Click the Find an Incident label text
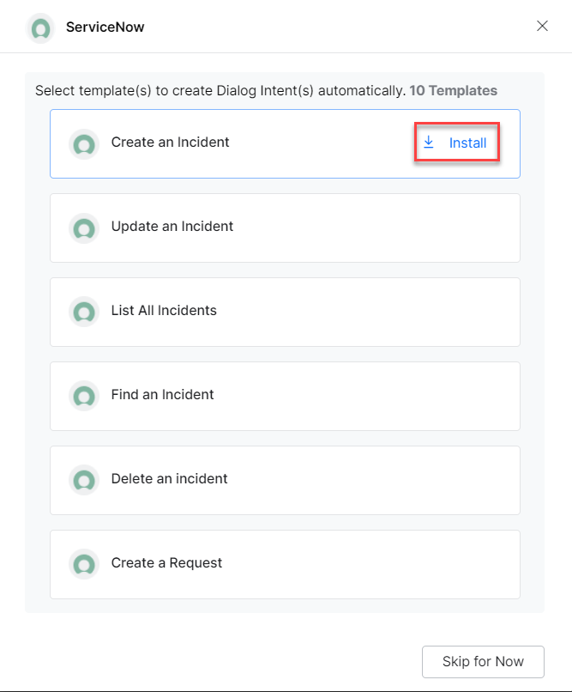 point(162,395)
